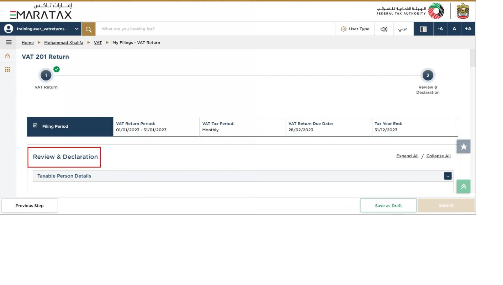Click the due date 28/02/2023
The height and width of the screenshot is (285, 503).
(x=301, y=130)
